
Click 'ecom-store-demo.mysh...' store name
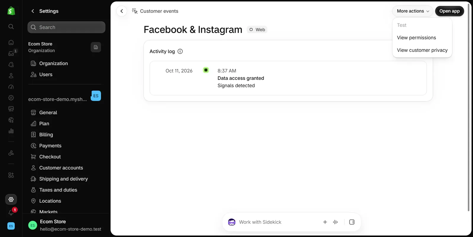58,99
